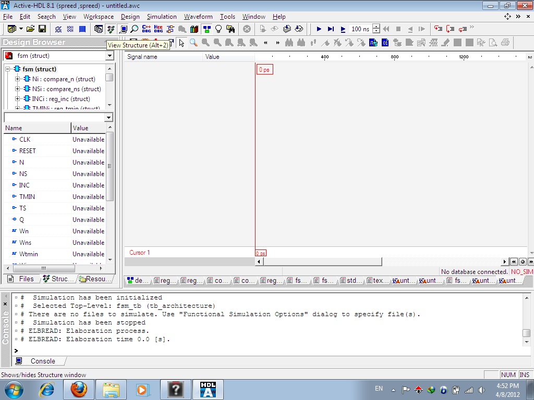This screenshot has width=534, height=400.
Task: Increase simulation run time with spinner up arrow
Action: [376, 27]
